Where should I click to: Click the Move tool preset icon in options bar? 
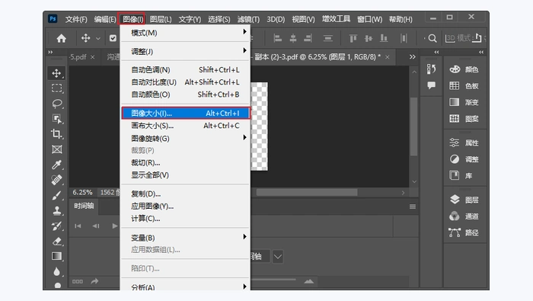[x=85, y=38]
